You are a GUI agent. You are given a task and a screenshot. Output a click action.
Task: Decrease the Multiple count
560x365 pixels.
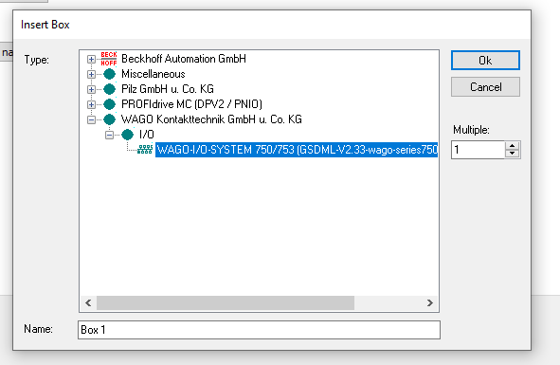point(512,154)
